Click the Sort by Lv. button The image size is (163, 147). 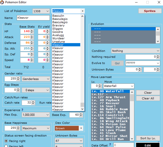(x=148, y=138)
